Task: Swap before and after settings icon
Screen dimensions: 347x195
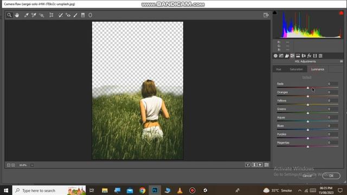Action: (x=254, y=165)
